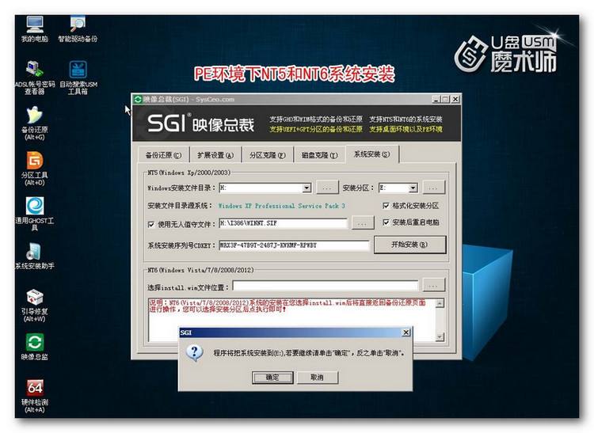Switch to 磁盘克隆(T) tab
Screen dimensions: 594x433
click(x=319, y=155)
